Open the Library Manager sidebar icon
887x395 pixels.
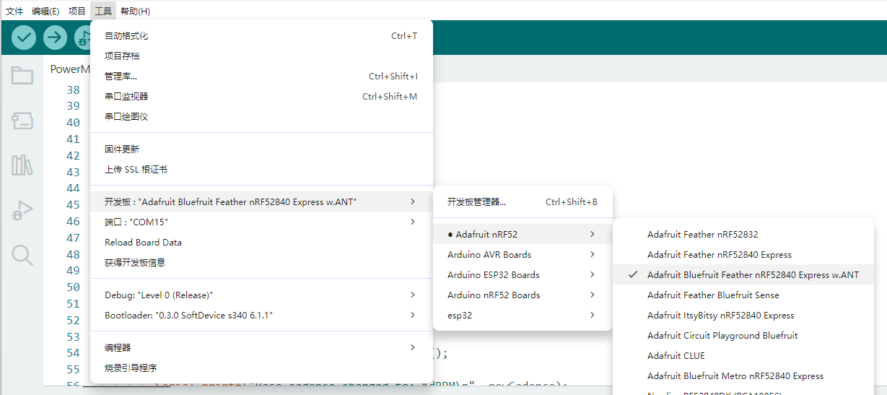(22, 165)
